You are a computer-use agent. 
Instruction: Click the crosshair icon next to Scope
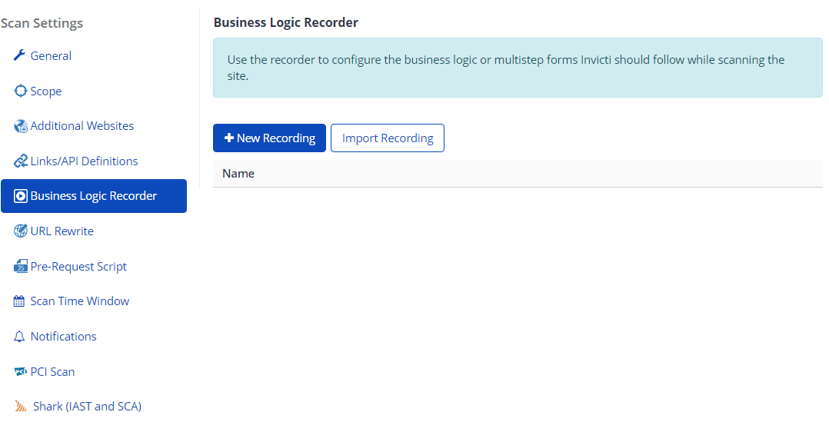21,91
